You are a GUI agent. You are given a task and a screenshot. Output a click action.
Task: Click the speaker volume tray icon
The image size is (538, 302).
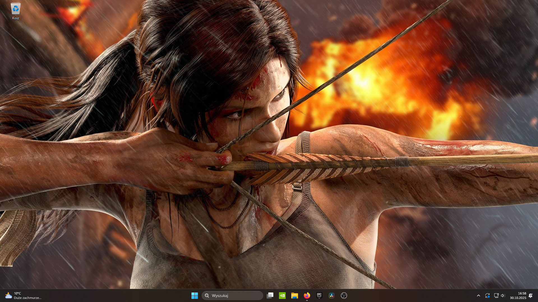(x=503, y=296)
